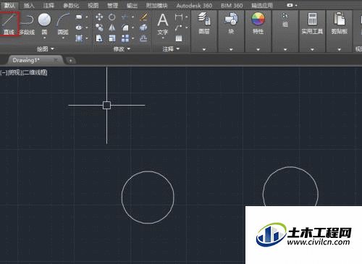The height and width of the screenshot is (264, 362).
Task: Click the Text (文字) annotation tool
Action: click(x=163, y=24)
